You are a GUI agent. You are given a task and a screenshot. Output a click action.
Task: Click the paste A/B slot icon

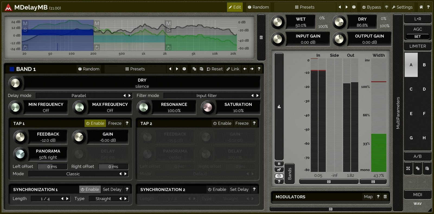pos(427,168)
